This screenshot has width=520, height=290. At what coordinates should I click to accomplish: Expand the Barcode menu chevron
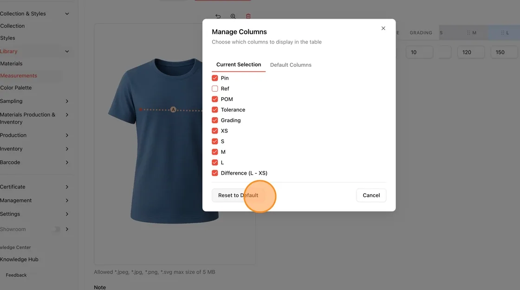point(67,163)
